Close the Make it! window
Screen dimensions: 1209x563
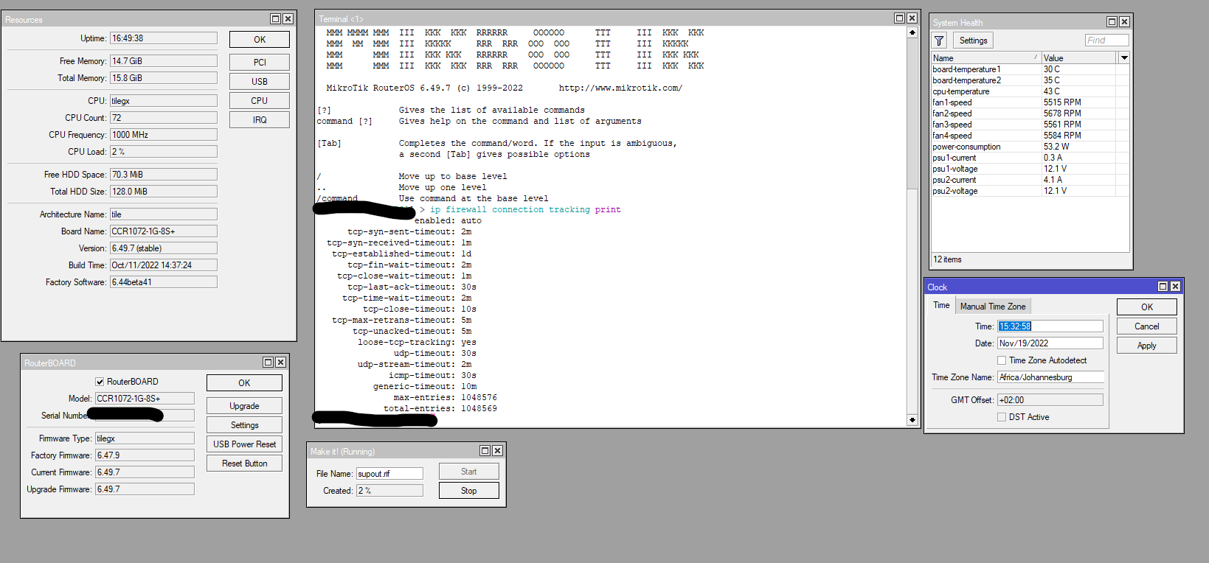tap(497, 451)
